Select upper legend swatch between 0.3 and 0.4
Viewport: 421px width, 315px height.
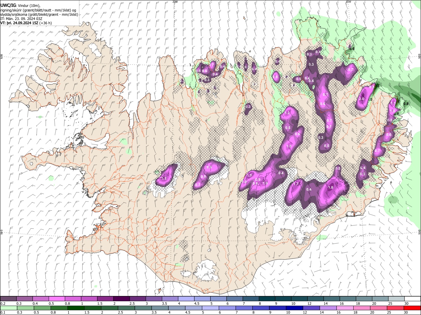click(24, 299)
